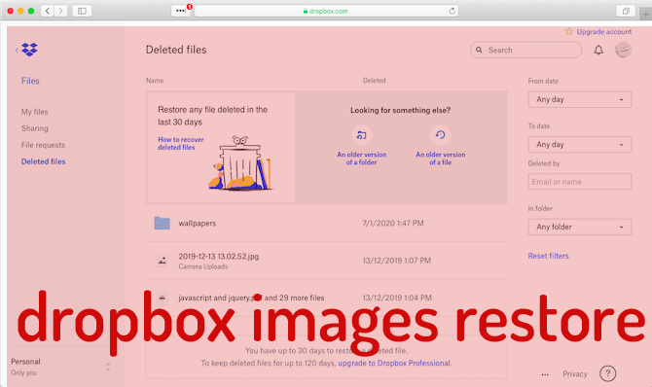Go back with Safari back arrow
Image resolution: width=652 pixels, height=387 pixels.
pos(48,11)
